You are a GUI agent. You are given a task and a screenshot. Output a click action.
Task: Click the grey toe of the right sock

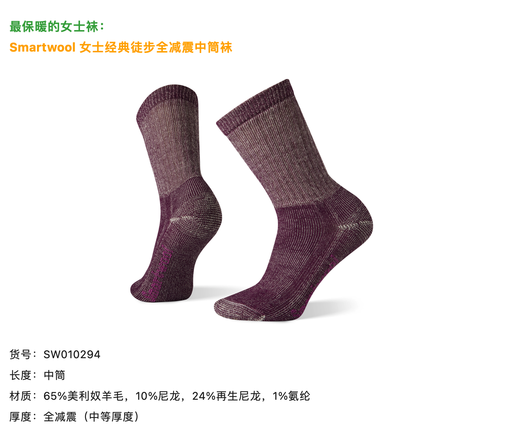237,310
